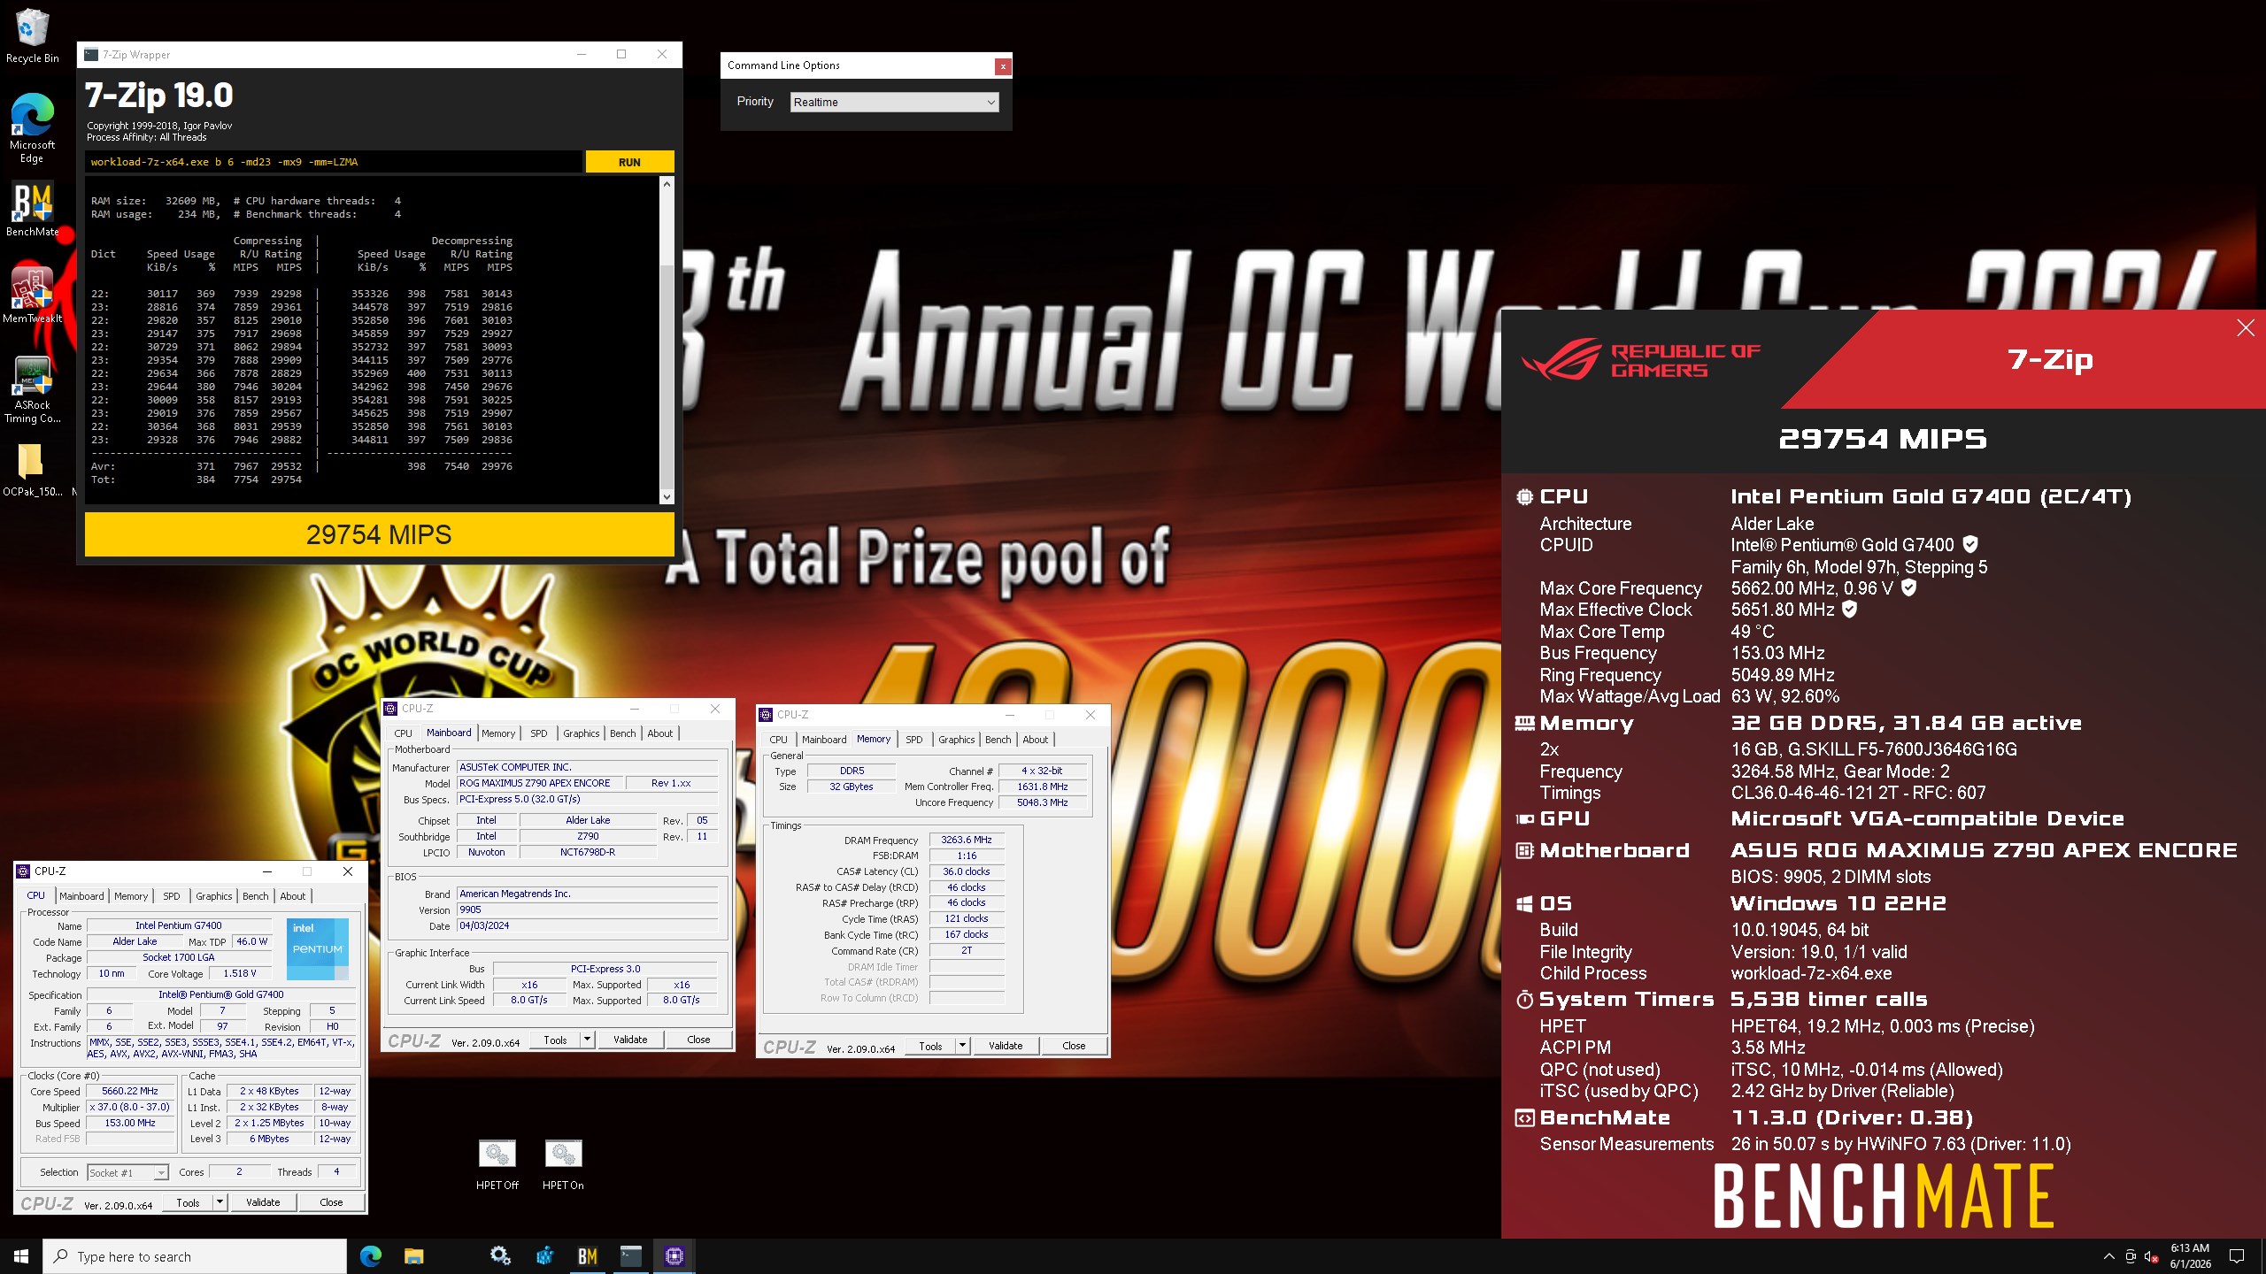Open Graphics tab in CPU-Z Motherboard window
The height and width of the screenshot is (1274, 2266).
coord(582,733)
